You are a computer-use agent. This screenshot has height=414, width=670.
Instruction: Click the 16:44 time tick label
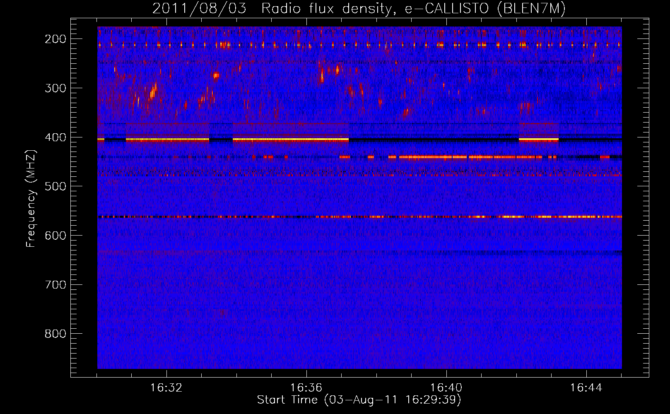[x=586, y=388]
